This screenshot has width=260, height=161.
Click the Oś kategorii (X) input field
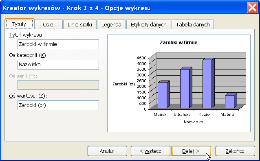click(x=58, y=65)
